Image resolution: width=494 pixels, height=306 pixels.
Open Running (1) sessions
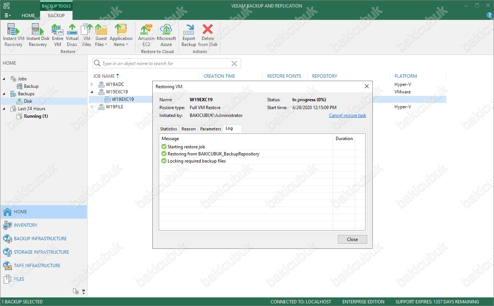[36, 116]
